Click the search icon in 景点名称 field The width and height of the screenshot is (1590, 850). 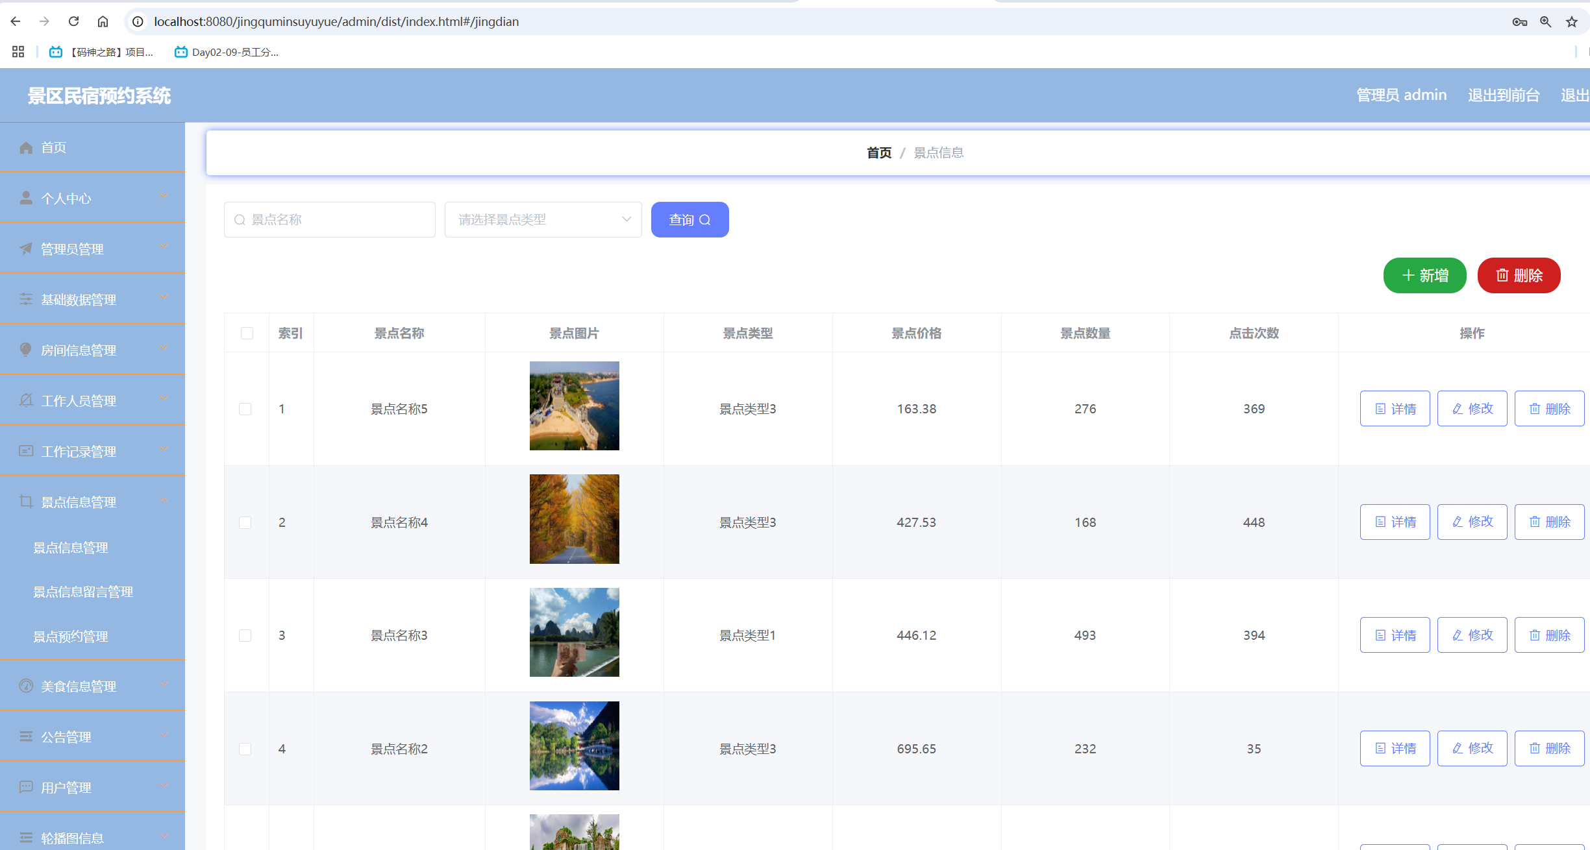[x=240, y=220]
